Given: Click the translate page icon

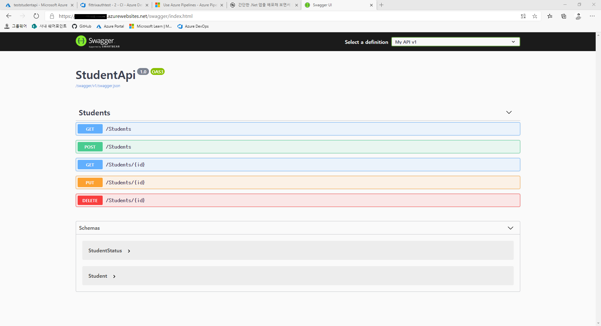Looking at the screenshot, I should [x=523, y=16].
